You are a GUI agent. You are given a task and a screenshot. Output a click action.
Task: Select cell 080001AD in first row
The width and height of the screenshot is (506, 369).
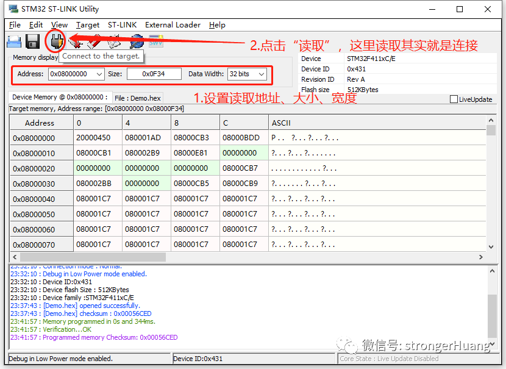click(146, 138)
